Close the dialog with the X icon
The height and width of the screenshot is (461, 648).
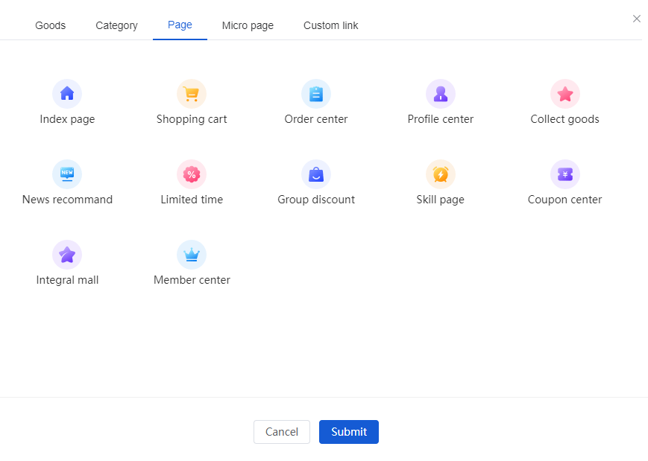pos(636,19)
